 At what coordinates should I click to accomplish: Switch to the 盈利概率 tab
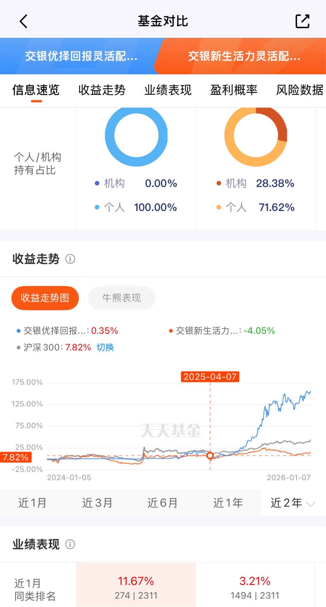[x=233, y=90]
